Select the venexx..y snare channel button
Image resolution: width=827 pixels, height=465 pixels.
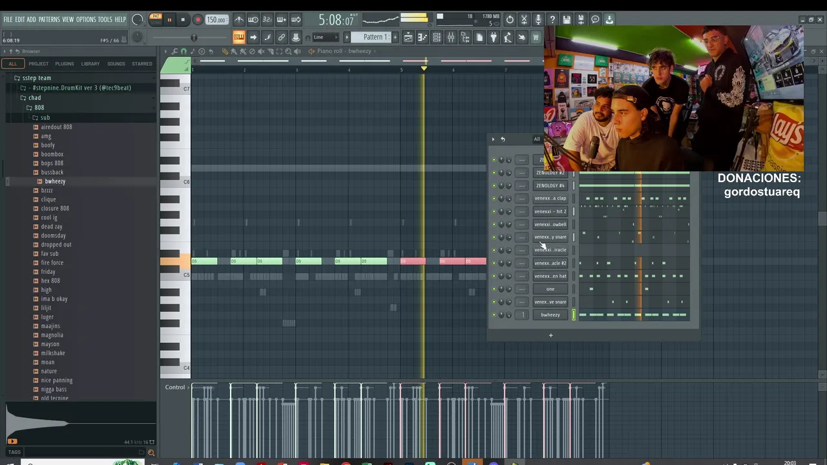pyautogui.click(x=550, y=237)
